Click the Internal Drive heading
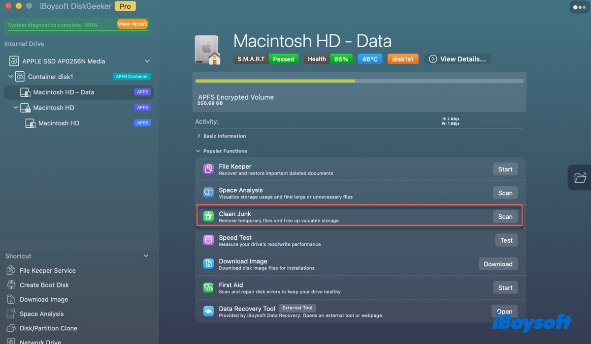Viewport: 591px width, 344px height. tap(24, 44)
